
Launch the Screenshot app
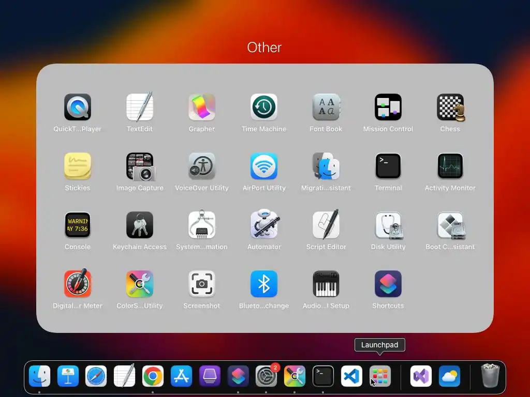point(202,284)
